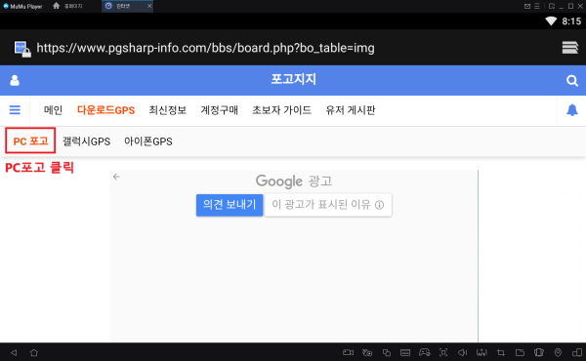The width and height of the screenshot is (586, 361).
Task: Click the URL address field
Action: pyautogui.click(x=205, y=48)
